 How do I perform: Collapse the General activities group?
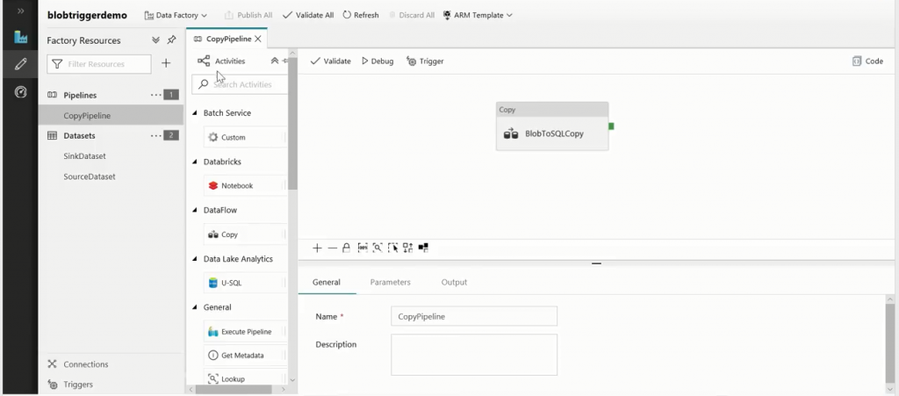194,307
